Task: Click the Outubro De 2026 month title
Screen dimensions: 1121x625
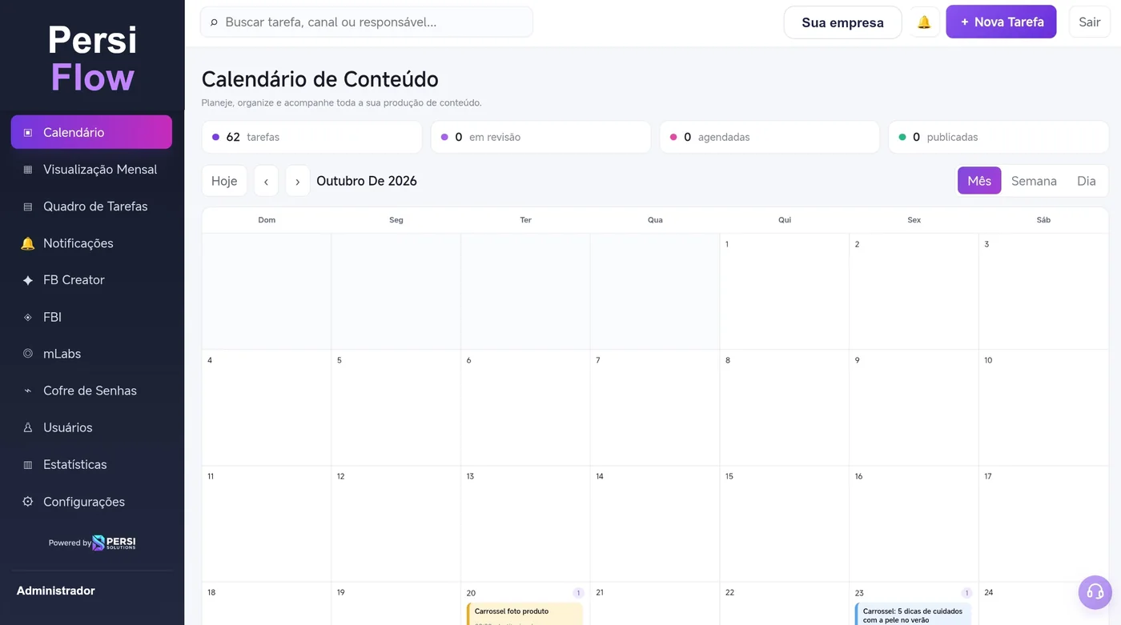Action: coord(367,181)
